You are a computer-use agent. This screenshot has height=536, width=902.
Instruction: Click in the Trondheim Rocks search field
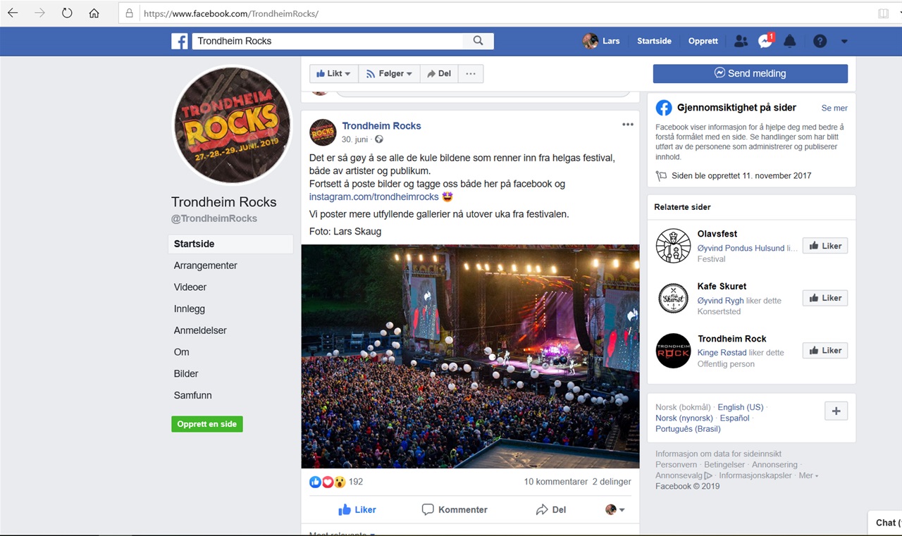click(328, 41)
